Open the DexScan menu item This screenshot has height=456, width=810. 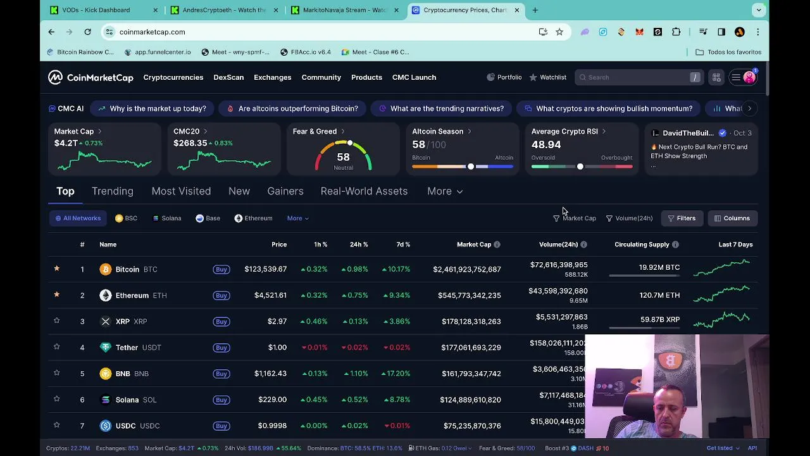pyautogui.click(x=228, y=77)
